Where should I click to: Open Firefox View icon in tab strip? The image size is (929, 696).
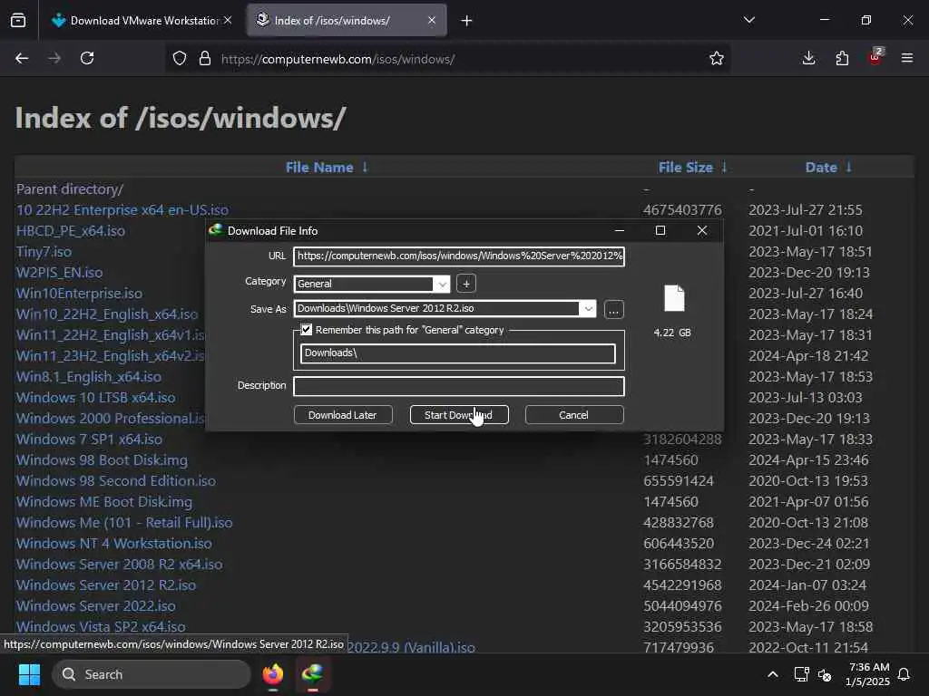click(18, 21)
